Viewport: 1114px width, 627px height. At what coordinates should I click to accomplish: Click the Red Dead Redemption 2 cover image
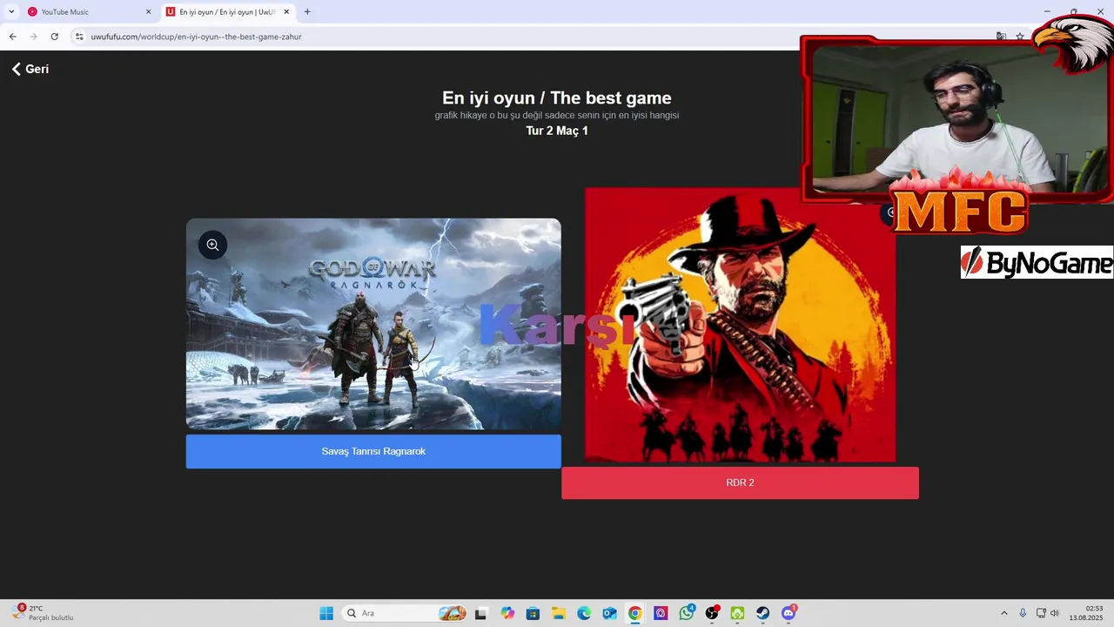(740, 325)
